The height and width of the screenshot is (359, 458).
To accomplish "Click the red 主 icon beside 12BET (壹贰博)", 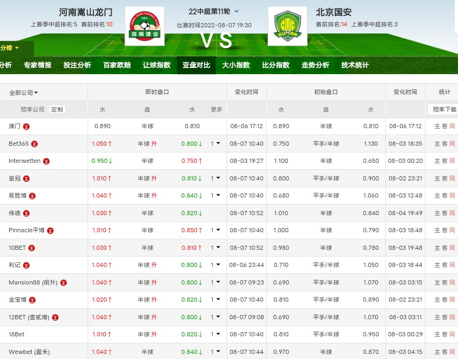I will tap(55, 317).
